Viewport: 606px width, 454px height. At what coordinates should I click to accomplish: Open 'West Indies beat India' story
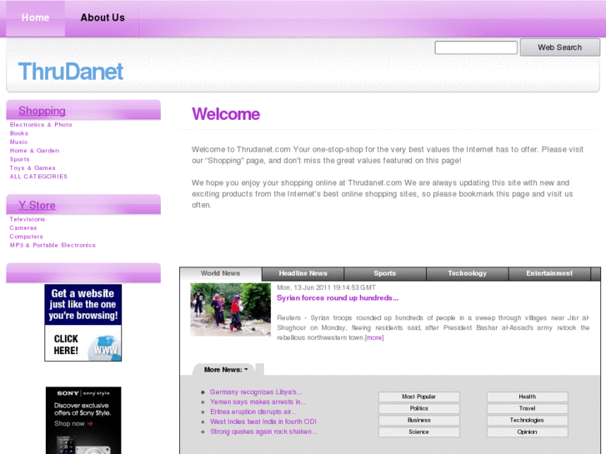263,422
